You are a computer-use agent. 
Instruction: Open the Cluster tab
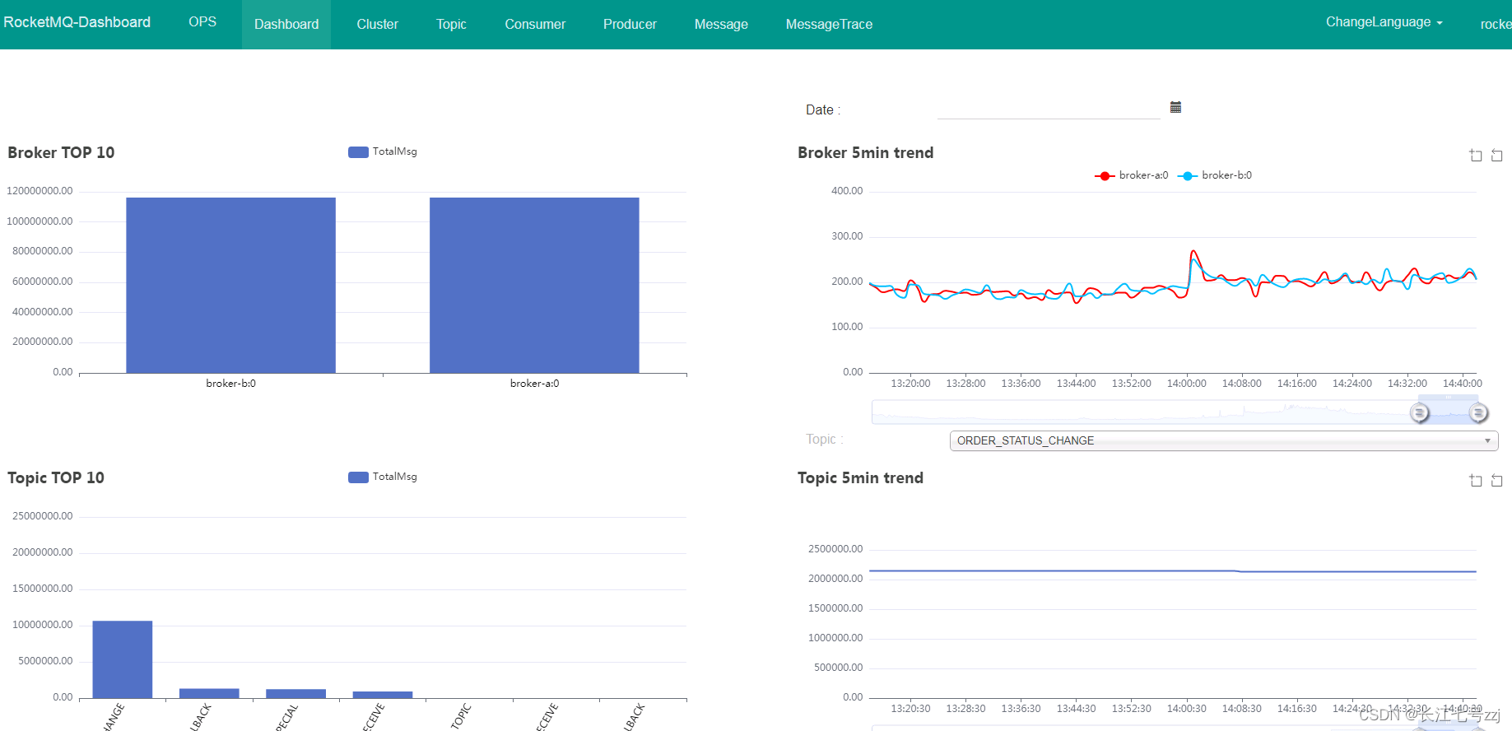(x=378, y=25)
